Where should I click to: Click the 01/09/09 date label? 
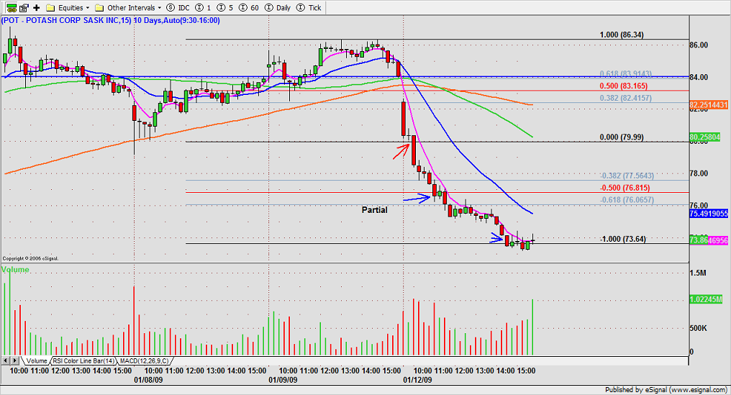tap(283, 380)
